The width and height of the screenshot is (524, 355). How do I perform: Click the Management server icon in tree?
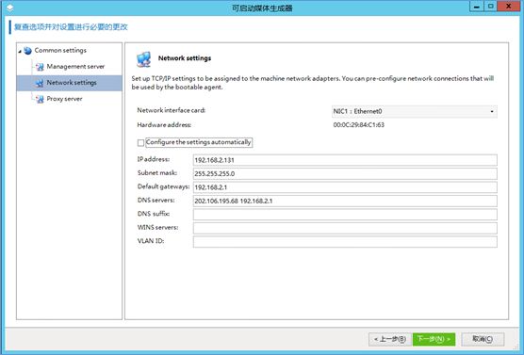(x=40, y=67)
